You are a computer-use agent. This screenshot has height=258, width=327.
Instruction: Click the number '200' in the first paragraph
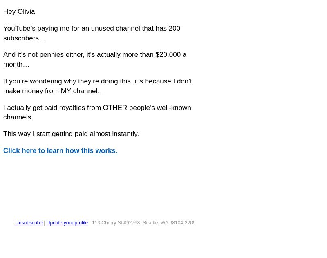pyautogui.click(x=175, y=28)
